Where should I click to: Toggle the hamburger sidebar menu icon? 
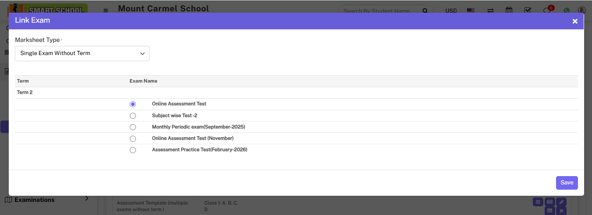point(106,10)
